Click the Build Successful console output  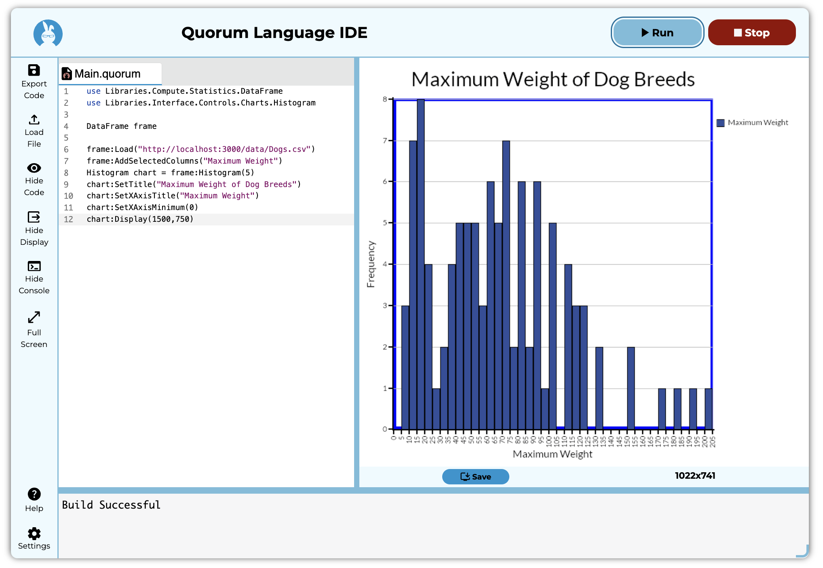click(111, 505)
